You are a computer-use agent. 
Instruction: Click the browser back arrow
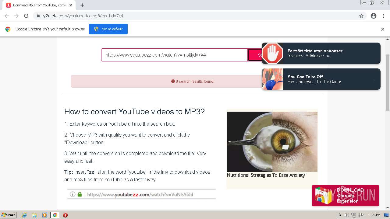(7, 16)
